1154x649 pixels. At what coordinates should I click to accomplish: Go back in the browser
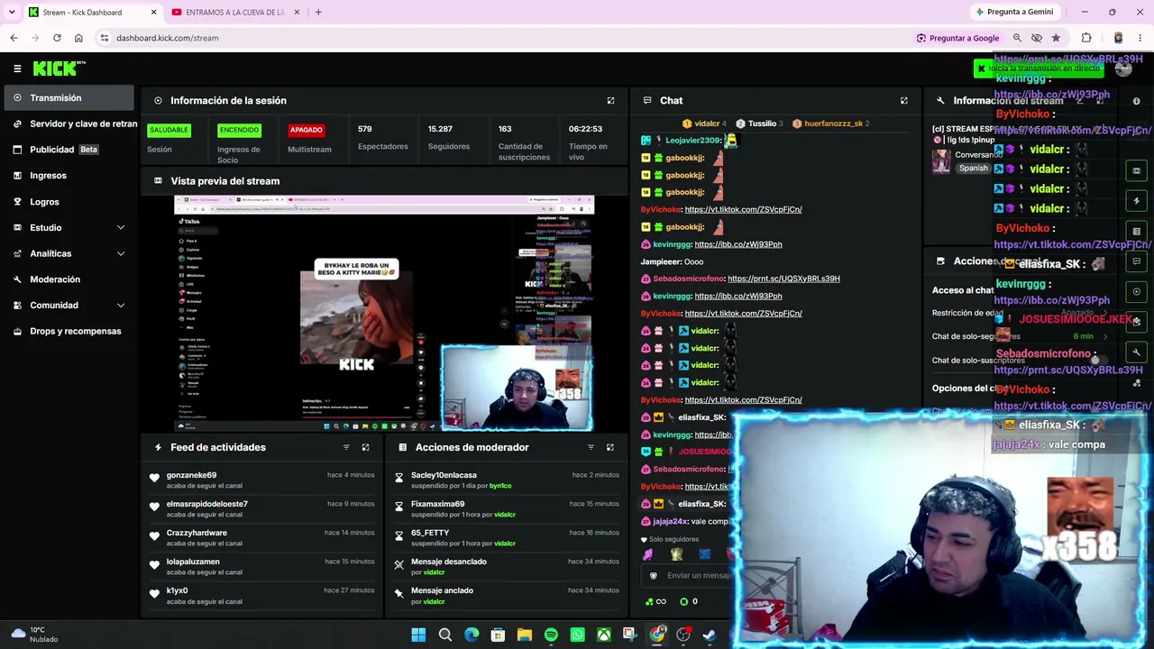pyautogui.click(x=14, y=38)
